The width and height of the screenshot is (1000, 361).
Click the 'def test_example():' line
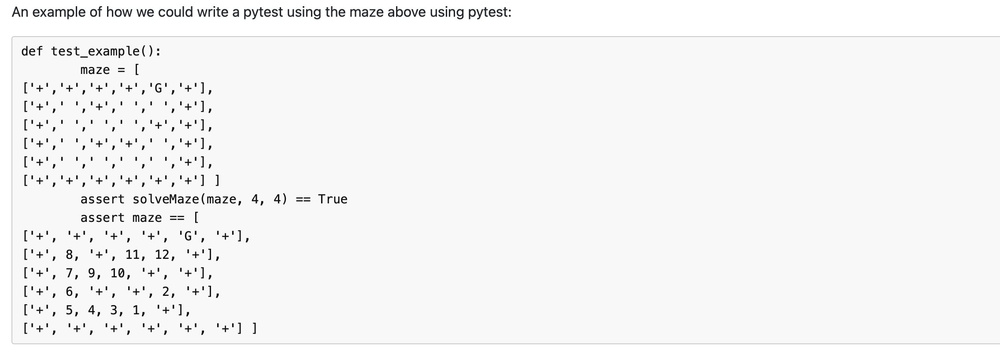pos(91,52)
